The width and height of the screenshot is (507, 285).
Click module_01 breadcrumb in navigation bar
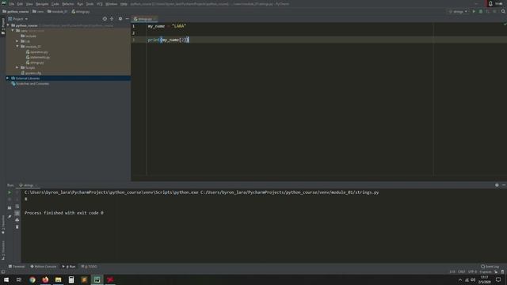tap(58, 11)
